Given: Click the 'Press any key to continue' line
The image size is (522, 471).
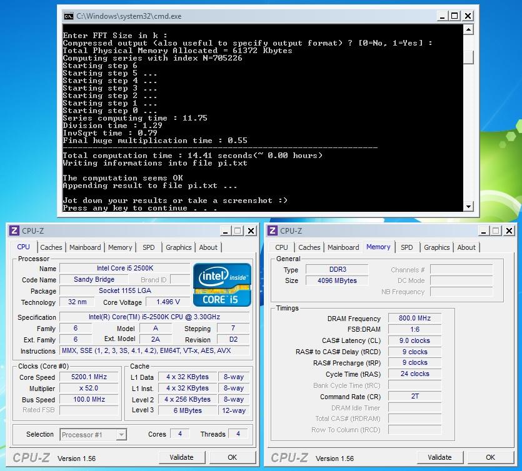Looking at the screenshot, I should pyautogui.click(x=140, y=208).
